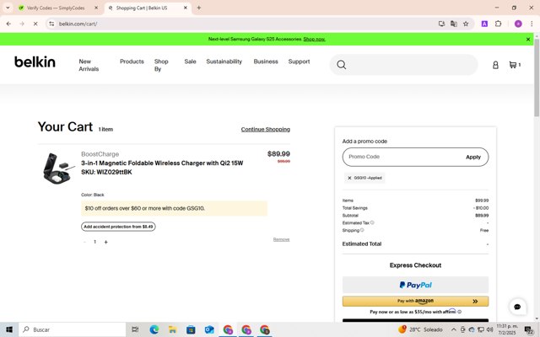The image size is (540, 337).
Task: Open Support menu
Action: click(299, 62)
